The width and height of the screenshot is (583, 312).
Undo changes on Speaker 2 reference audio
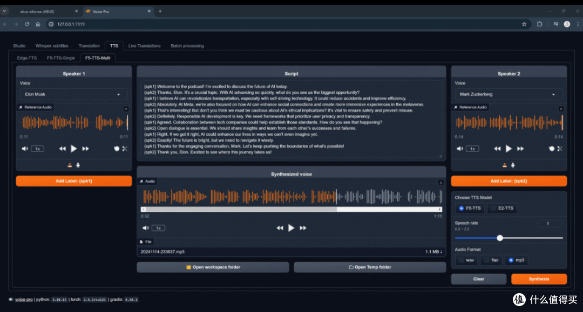coord(551,149)
